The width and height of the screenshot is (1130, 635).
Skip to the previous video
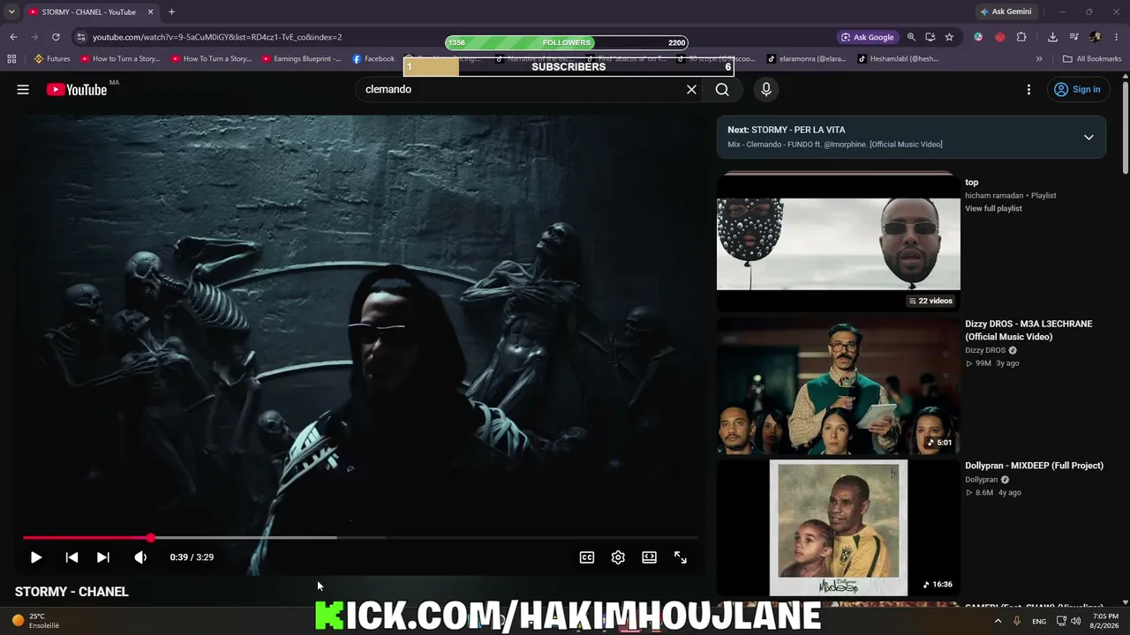coord(72,557)
